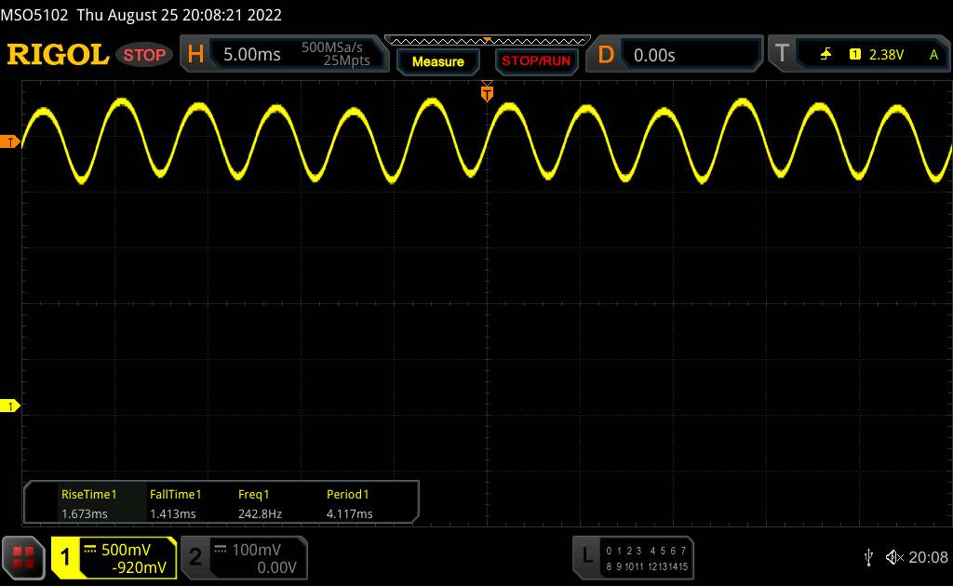Open the horizontal timebase 5.00ms settings
953x586 pixels.
279,55
